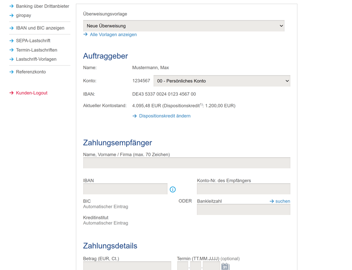
Task: Focus the recipient name input field
Action: pyautogui.click(x=187, y=163)
